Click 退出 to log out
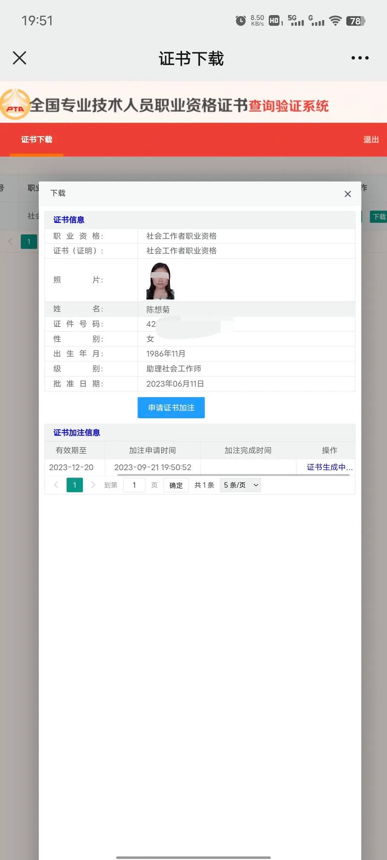Image resolution: width=387 pixels, height=860 pixels. point(371,139)
